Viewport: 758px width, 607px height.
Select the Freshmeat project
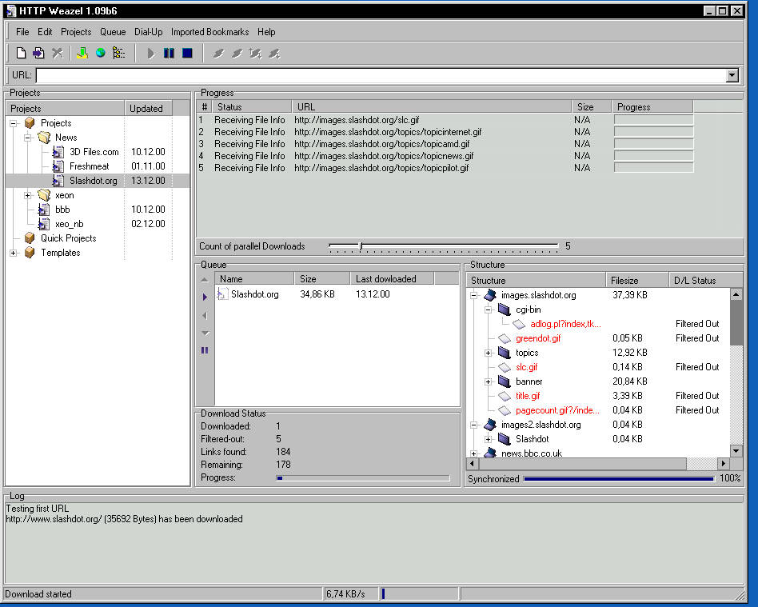(x=87, y=166)
